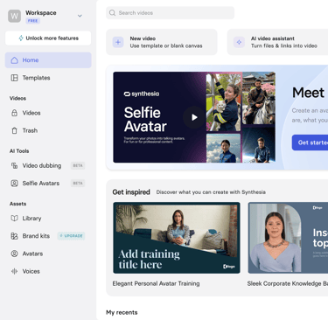Image resolution: width=328 pixels, height=320 pixels.
Task: Click the My recents heading
Action: [122, 312]
